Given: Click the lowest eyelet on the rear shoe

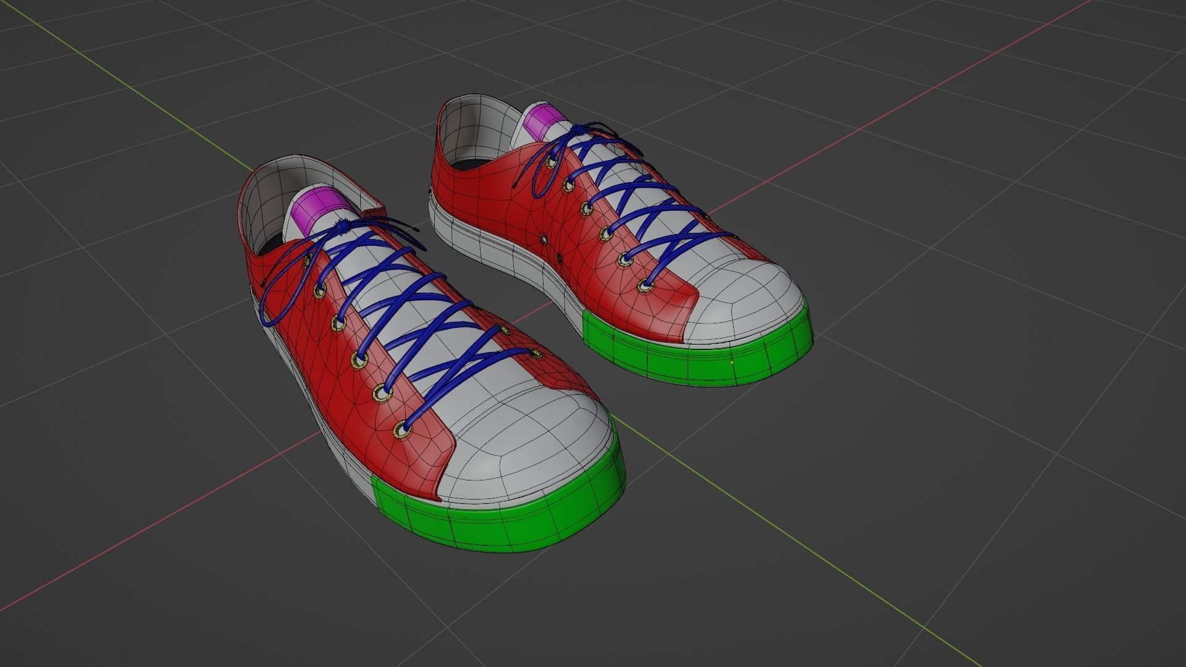Looking at the screenshot, I should point(646,286).
